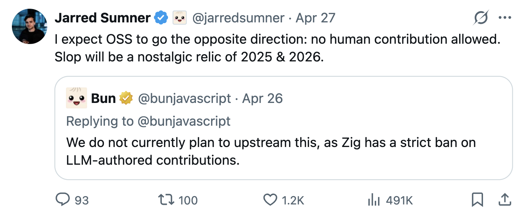The height and width of the screenshot is (216, 525).
Task: Open the Bun avatar in quoted tweet
Action: coord(76,98)
